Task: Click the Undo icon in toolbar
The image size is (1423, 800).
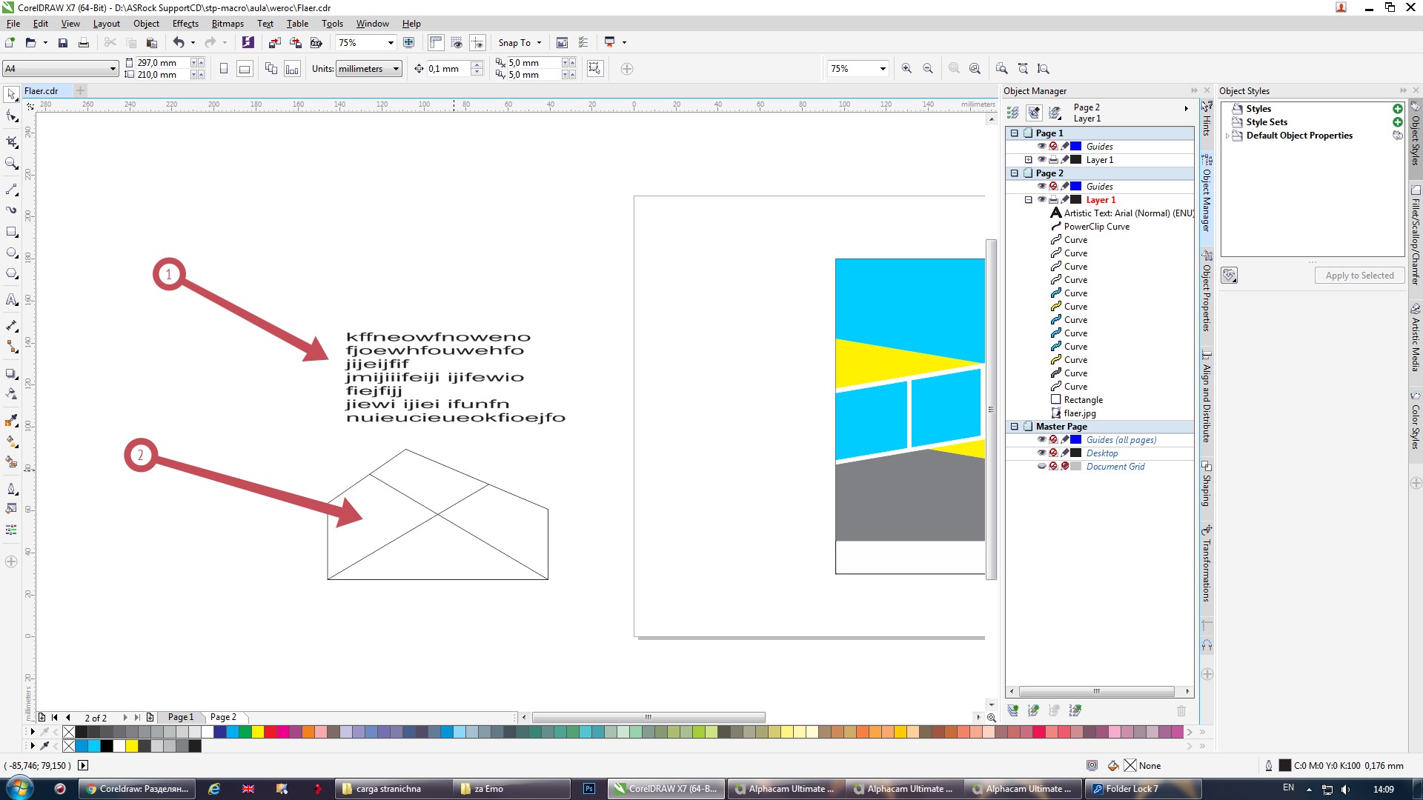Action: pos(179,42)
